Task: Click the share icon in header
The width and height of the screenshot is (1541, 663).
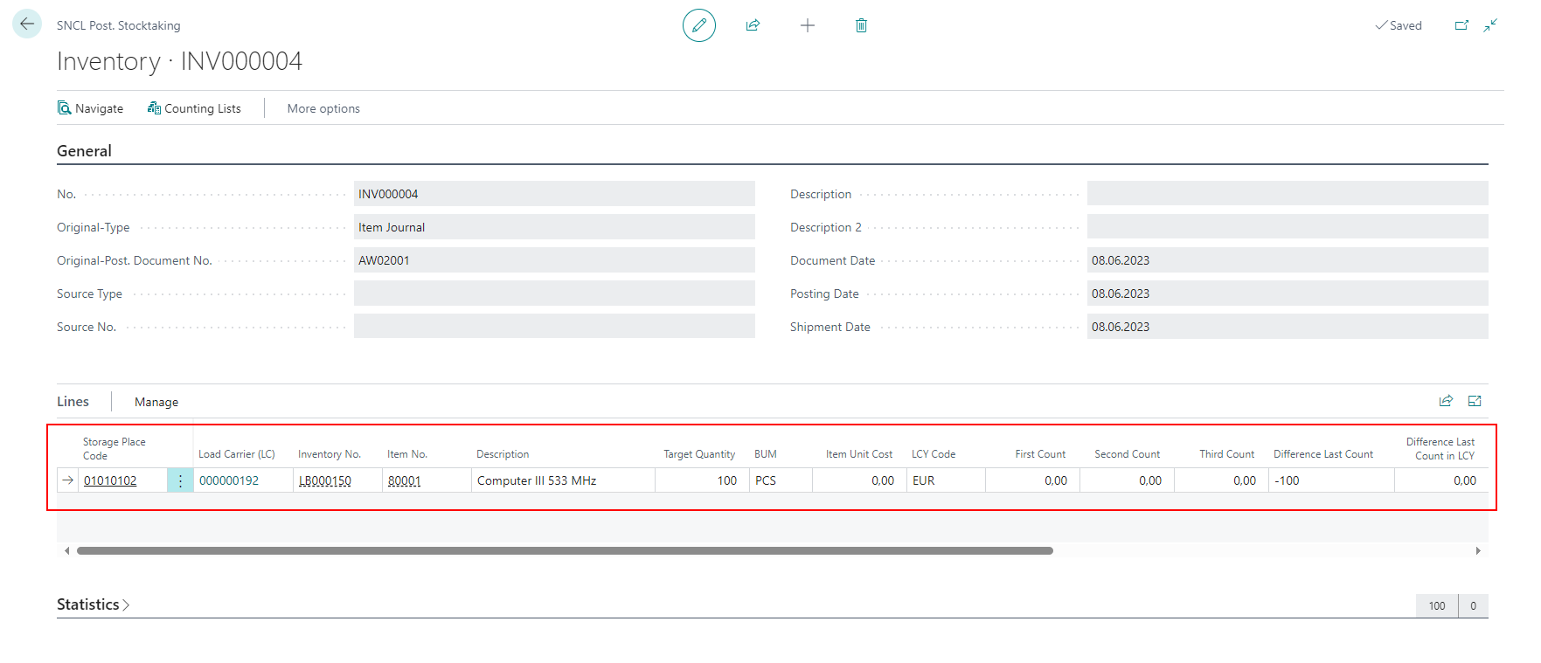Action: click(x=753, y=25)
